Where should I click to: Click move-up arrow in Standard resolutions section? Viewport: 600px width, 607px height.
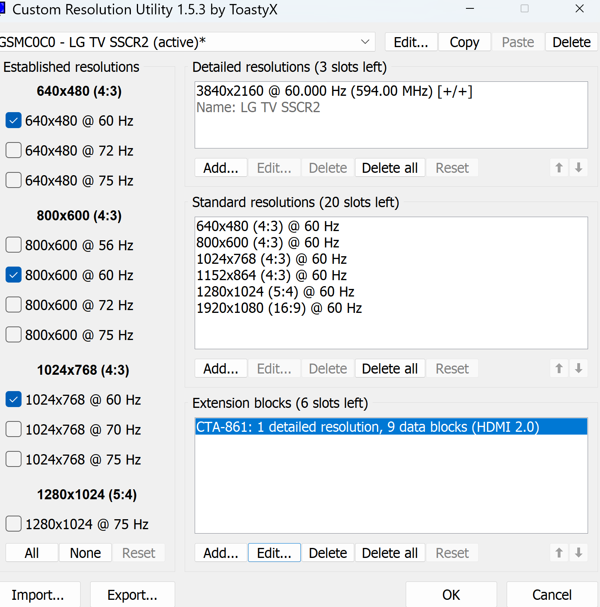point(559,368)
